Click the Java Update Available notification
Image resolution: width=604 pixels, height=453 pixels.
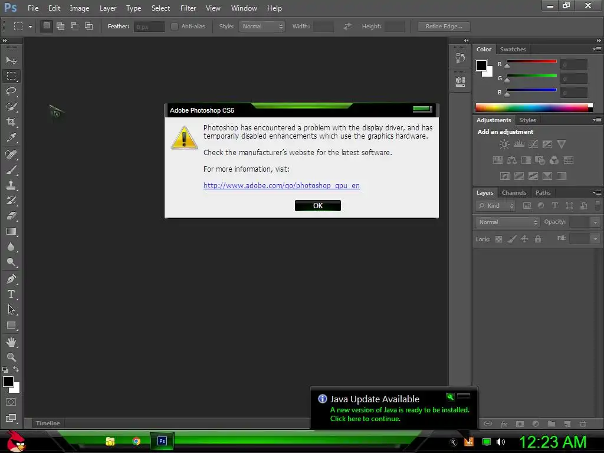pyautogui.click(x=393, y=408)
